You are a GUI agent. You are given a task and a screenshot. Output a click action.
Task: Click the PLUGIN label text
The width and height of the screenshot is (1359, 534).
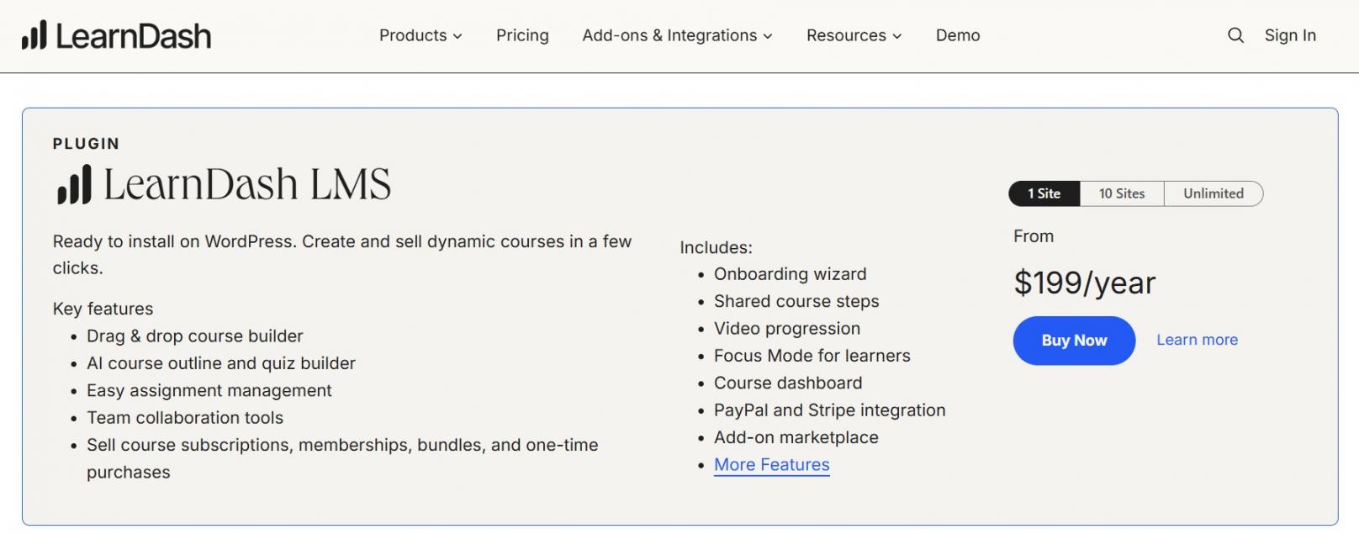tap(86, 144)
